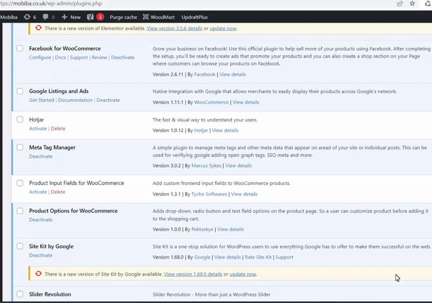Screen dimensions: 432x303
Task: Open the New content menu
Action: click(x=71, y=17)
